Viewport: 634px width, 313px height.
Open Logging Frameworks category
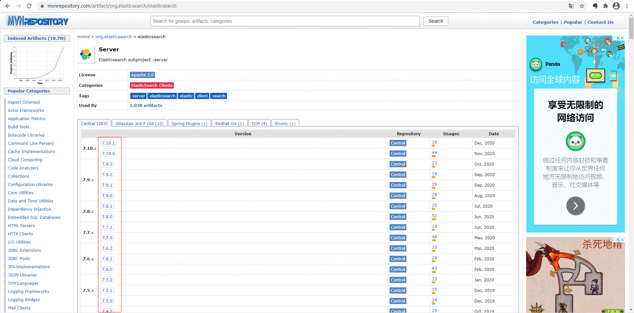28,292
